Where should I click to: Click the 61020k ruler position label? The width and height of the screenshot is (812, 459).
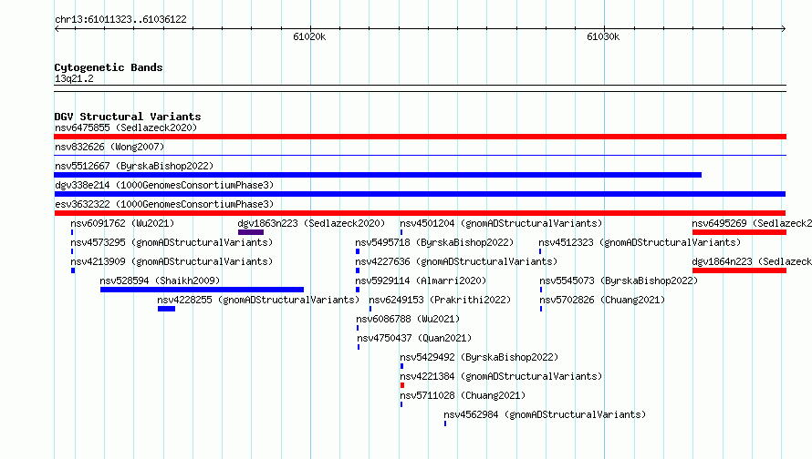click(x=309, y=36)
